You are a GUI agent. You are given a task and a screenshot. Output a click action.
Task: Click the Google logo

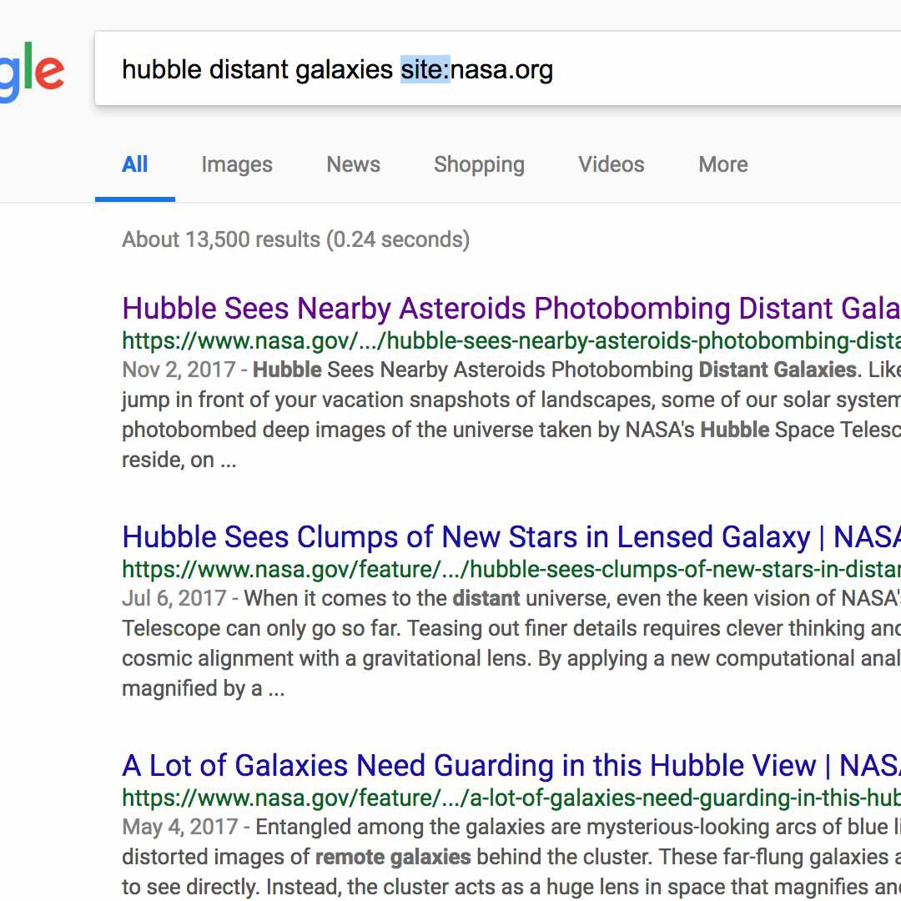click(32, 72)
